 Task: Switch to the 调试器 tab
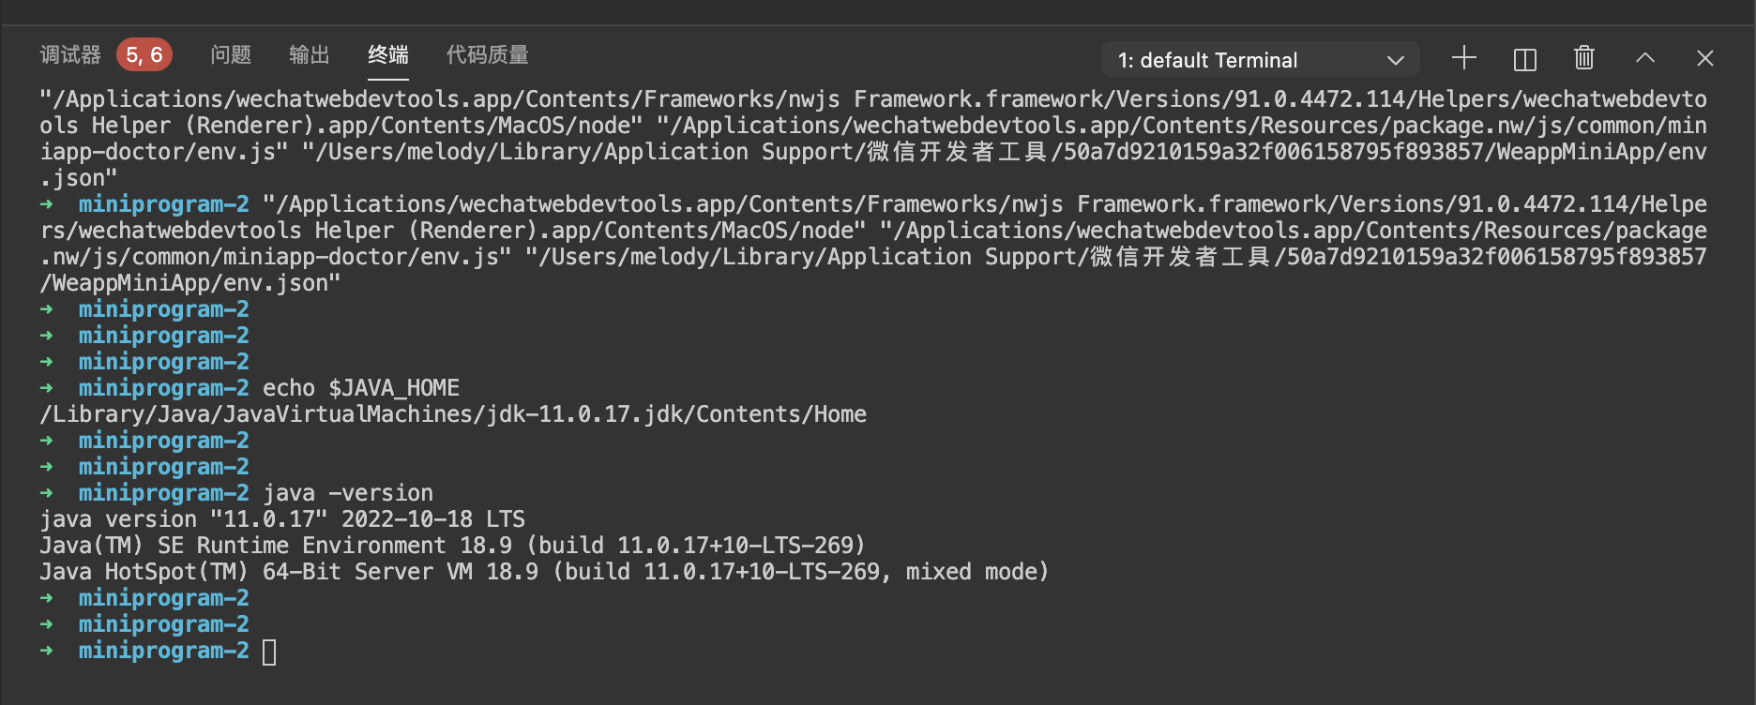click(70, 55)
